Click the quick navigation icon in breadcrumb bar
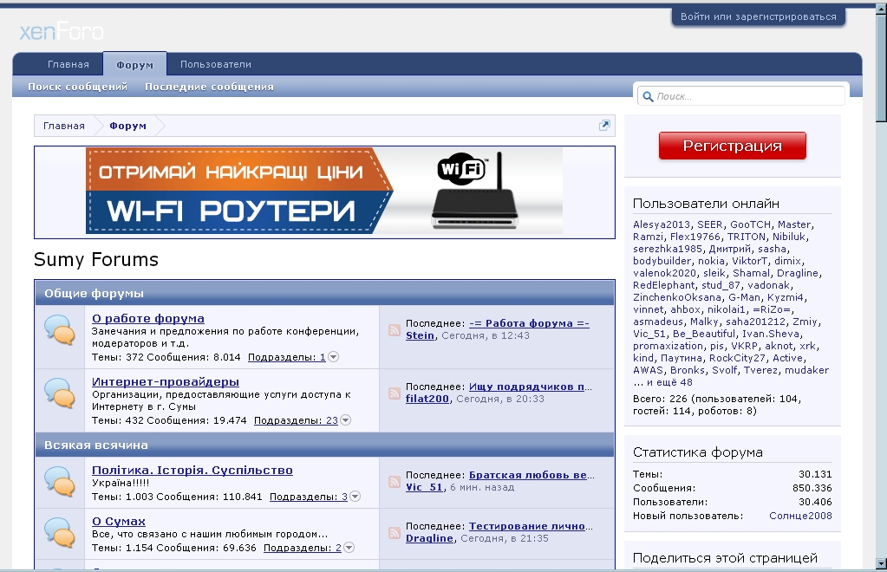Image resolution: width=887 pixels, height=572 pixels. tap(604, 126)
